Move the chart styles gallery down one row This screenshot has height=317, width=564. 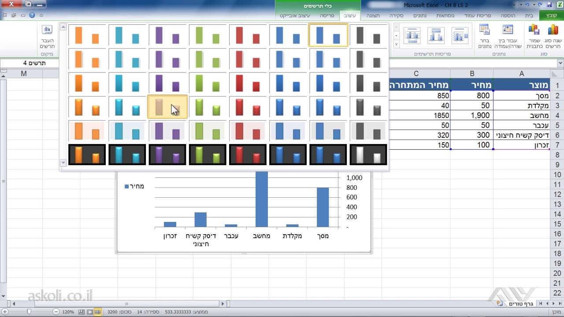click(63, 162)
